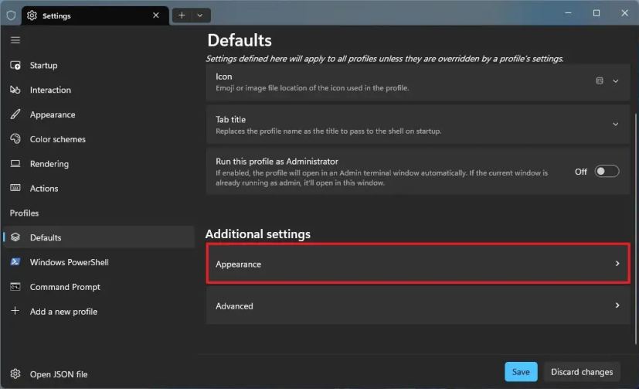Open Appearance via the paintbrush icon

(x=15, y=114)
